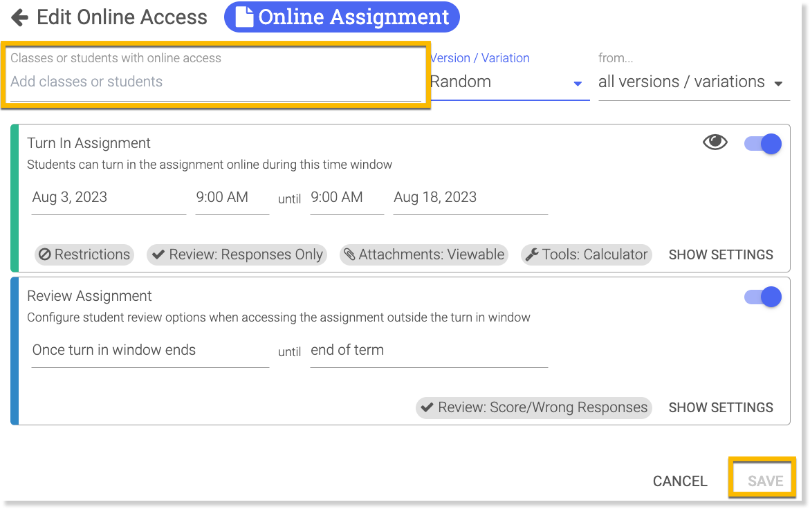
Task: Open the end of term selector
Action: click(x=428, y=351)
